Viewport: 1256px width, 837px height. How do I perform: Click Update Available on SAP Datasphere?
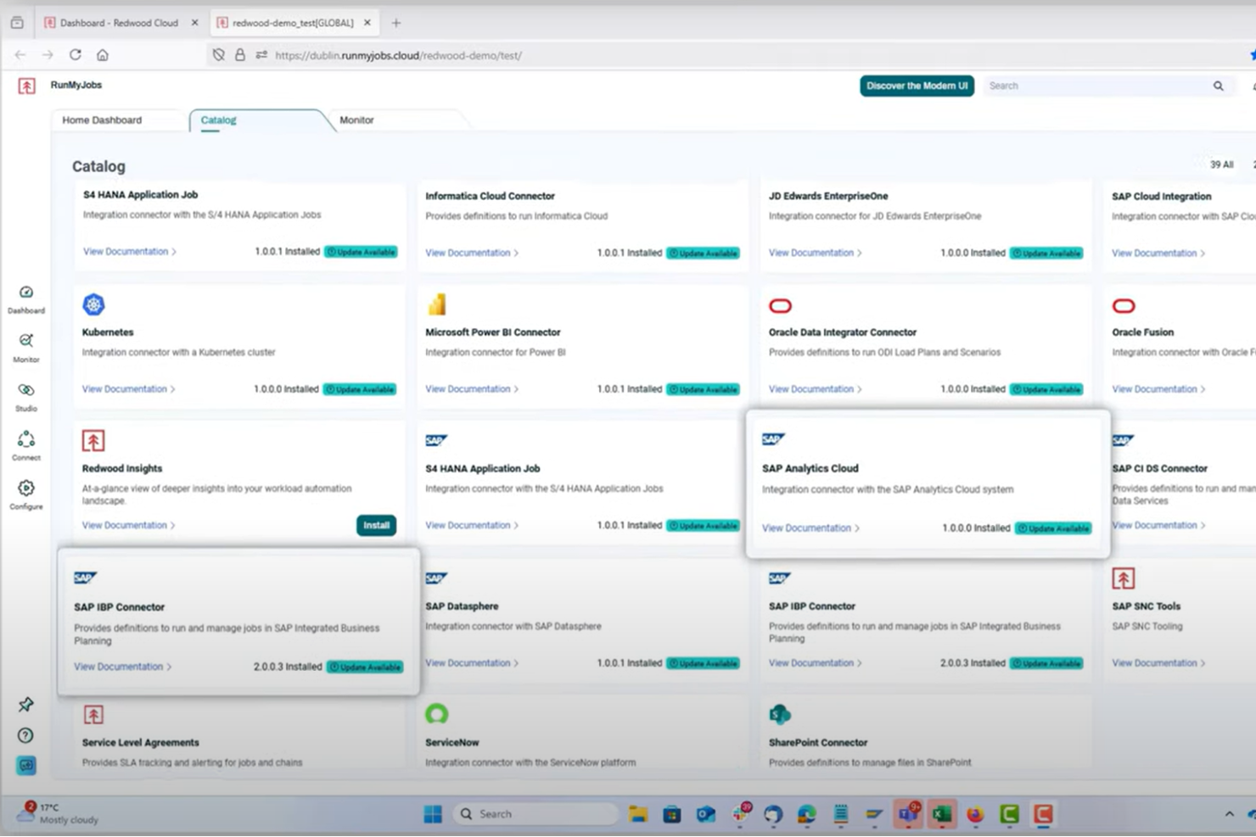(703, 663)
